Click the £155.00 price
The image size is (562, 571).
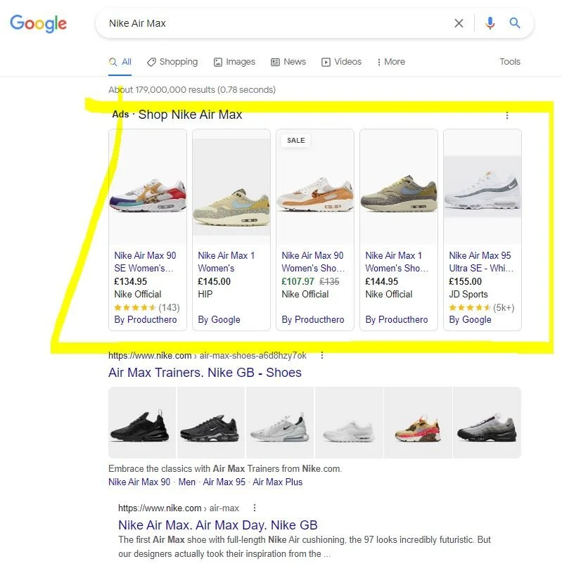click(465, 281)
